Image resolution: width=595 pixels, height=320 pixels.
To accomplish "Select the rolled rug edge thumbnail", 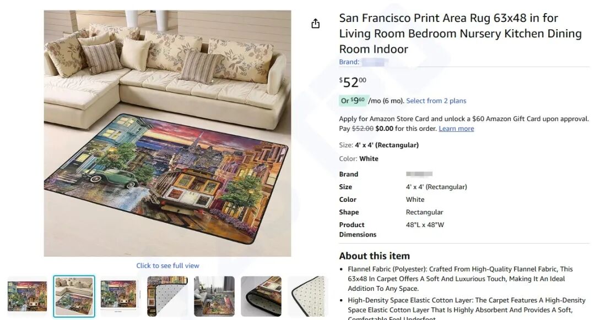I will [261, 296].
